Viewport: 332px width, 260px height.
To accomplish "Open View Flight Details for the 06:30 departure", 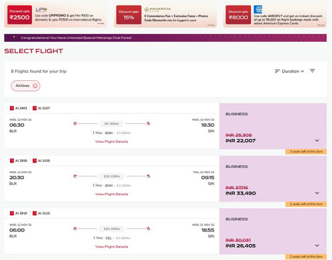I will point(112,141).
